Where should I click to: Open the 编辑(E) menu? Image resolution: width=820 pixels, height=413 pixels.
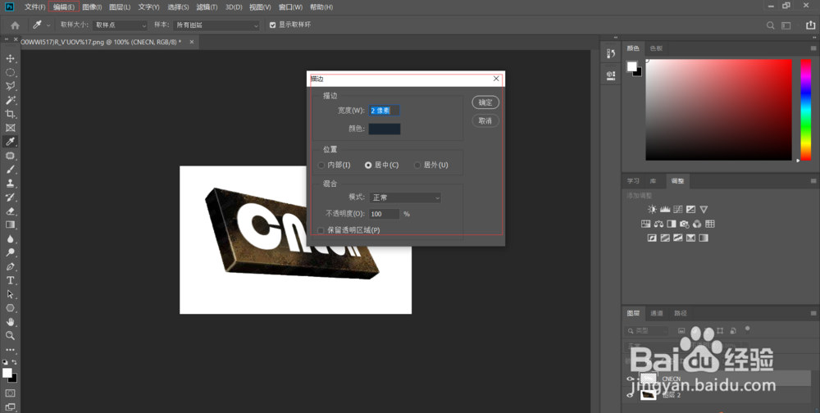[x=64, y=7]
